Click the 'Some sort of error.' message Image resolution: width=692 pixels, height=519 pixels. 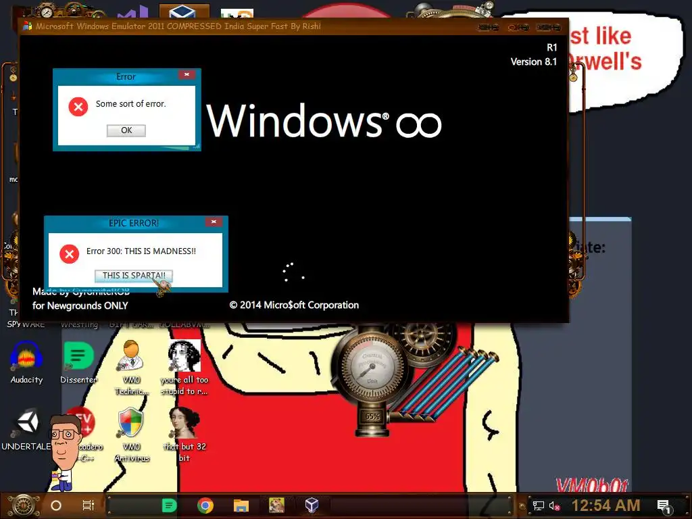coord(130,103)
